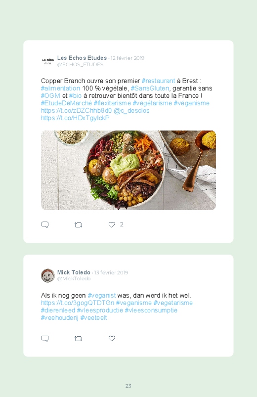Follow the #restaurant hashtag link
Viewport: 257px width, 397px height.
click(x=158, y=81)
